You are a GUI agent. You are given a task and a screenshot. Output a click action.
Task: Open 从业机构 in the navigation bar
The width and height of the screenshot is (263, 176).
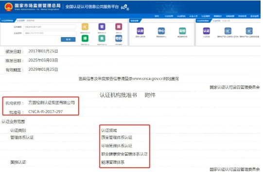181,16
